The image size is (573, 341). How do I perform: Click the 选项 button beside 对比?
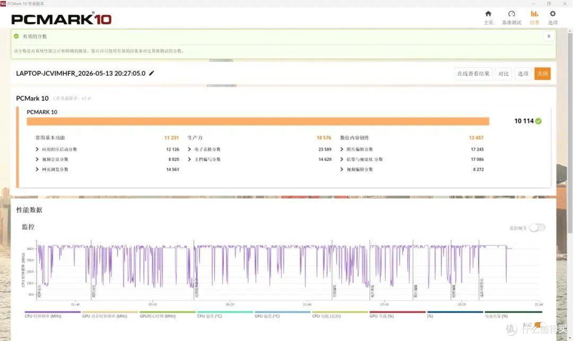pyautogui.click(x=523, y=74)
